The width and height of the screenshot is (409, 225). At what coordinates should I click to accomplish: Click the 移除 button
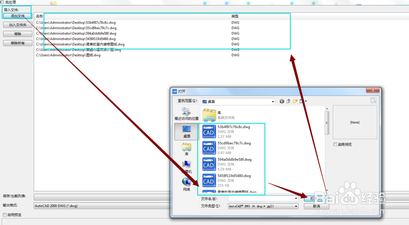[18, 34]
